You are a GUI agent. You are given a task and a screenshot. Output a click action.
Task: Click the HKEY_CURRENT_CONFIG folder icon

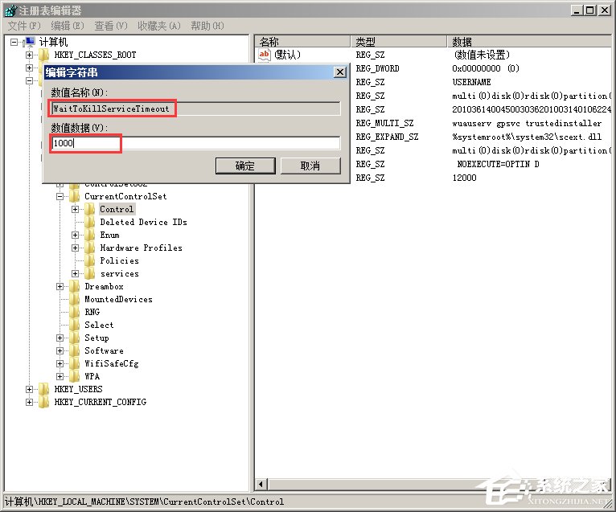click(x=43, y=402)
